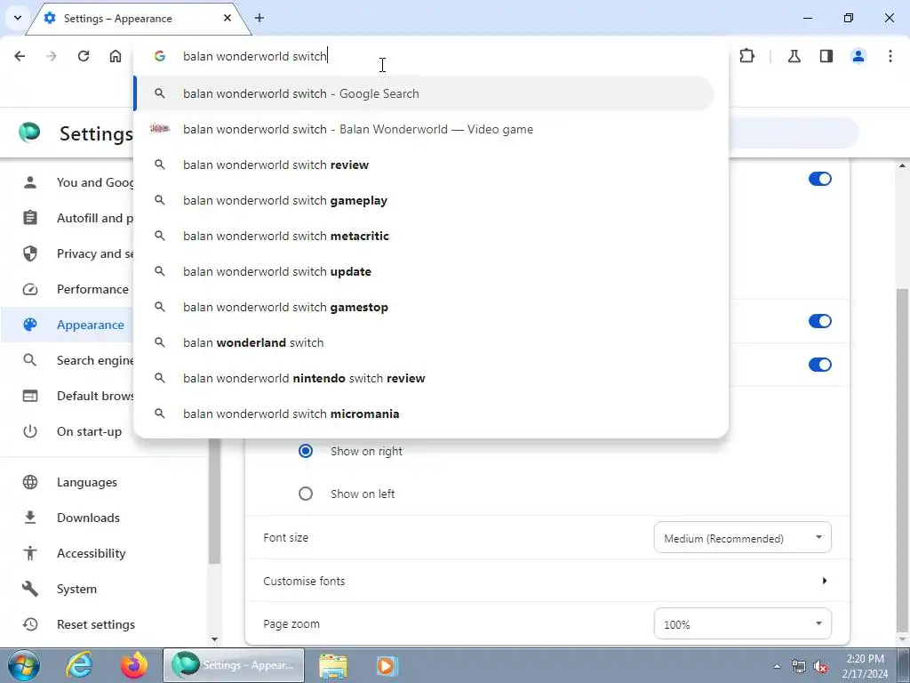The width and height of the screenshot is (910, 683).
Task: Click the Balan Wonderworld game thumbnail
Action: pyautogui.click(x=160, y=128)
